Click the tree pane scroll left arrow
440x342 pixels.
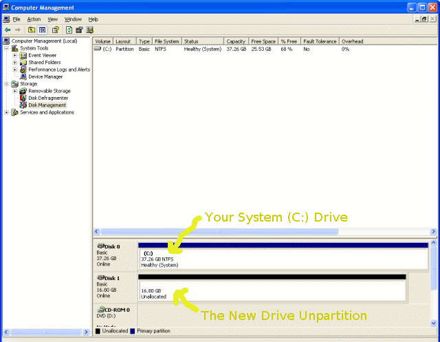[x=6, y=332]
